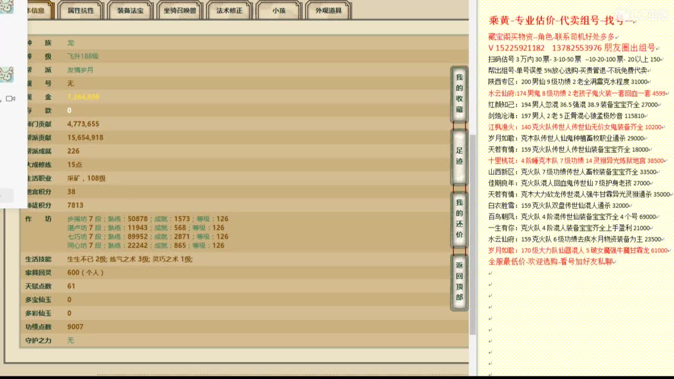The height and width of the screenshot is (379, 674).
Task: Click the red 江枫渔火 listing line
Action: [x=575, y=127]
